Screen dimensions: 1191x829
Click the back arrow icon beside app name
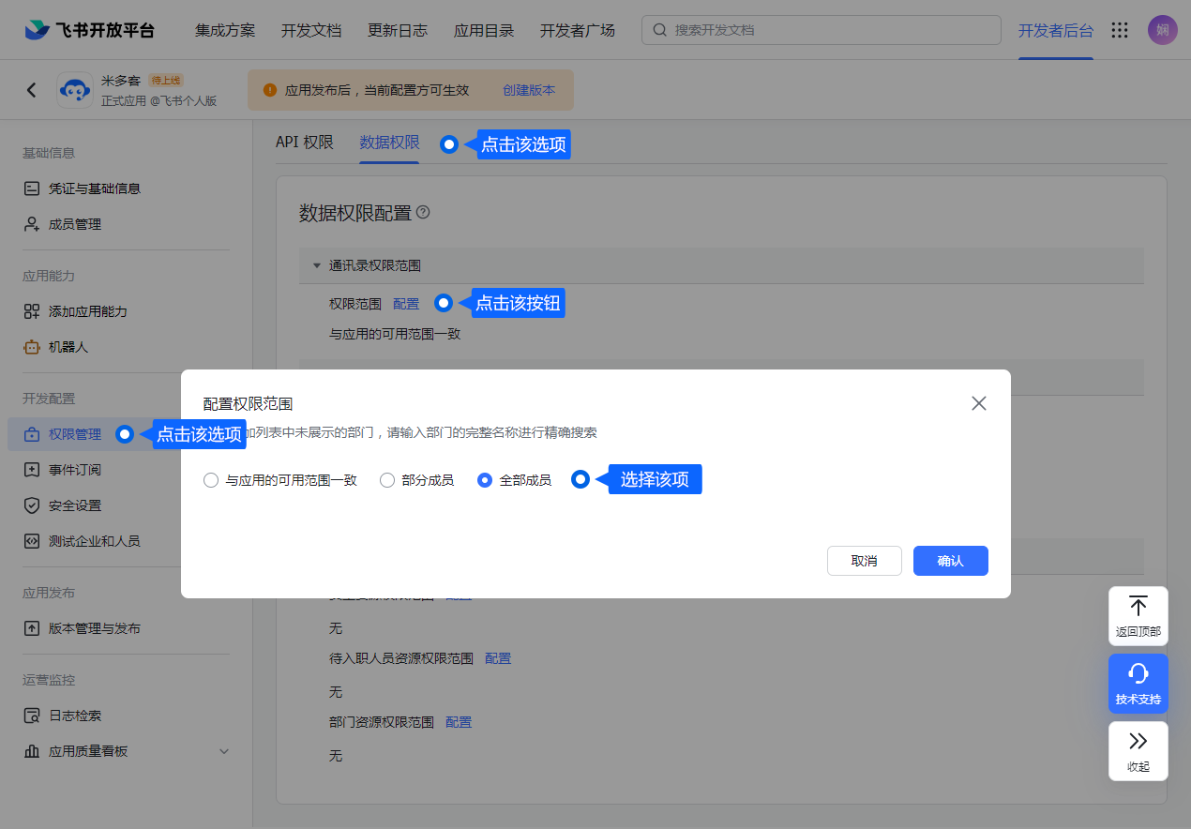point(32,90)
